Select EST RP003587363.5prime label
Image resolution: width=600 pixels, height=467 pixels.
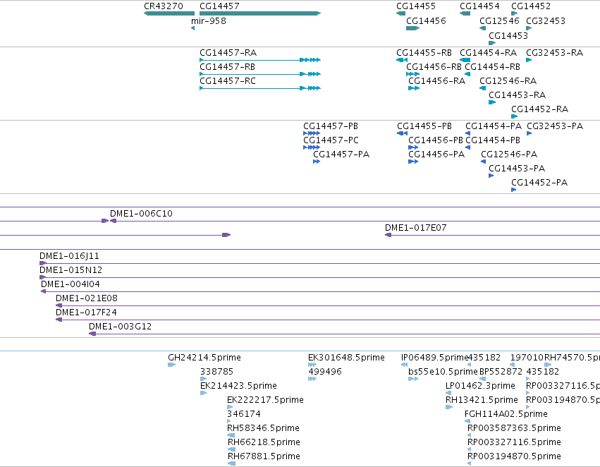[x=514, y=428]
